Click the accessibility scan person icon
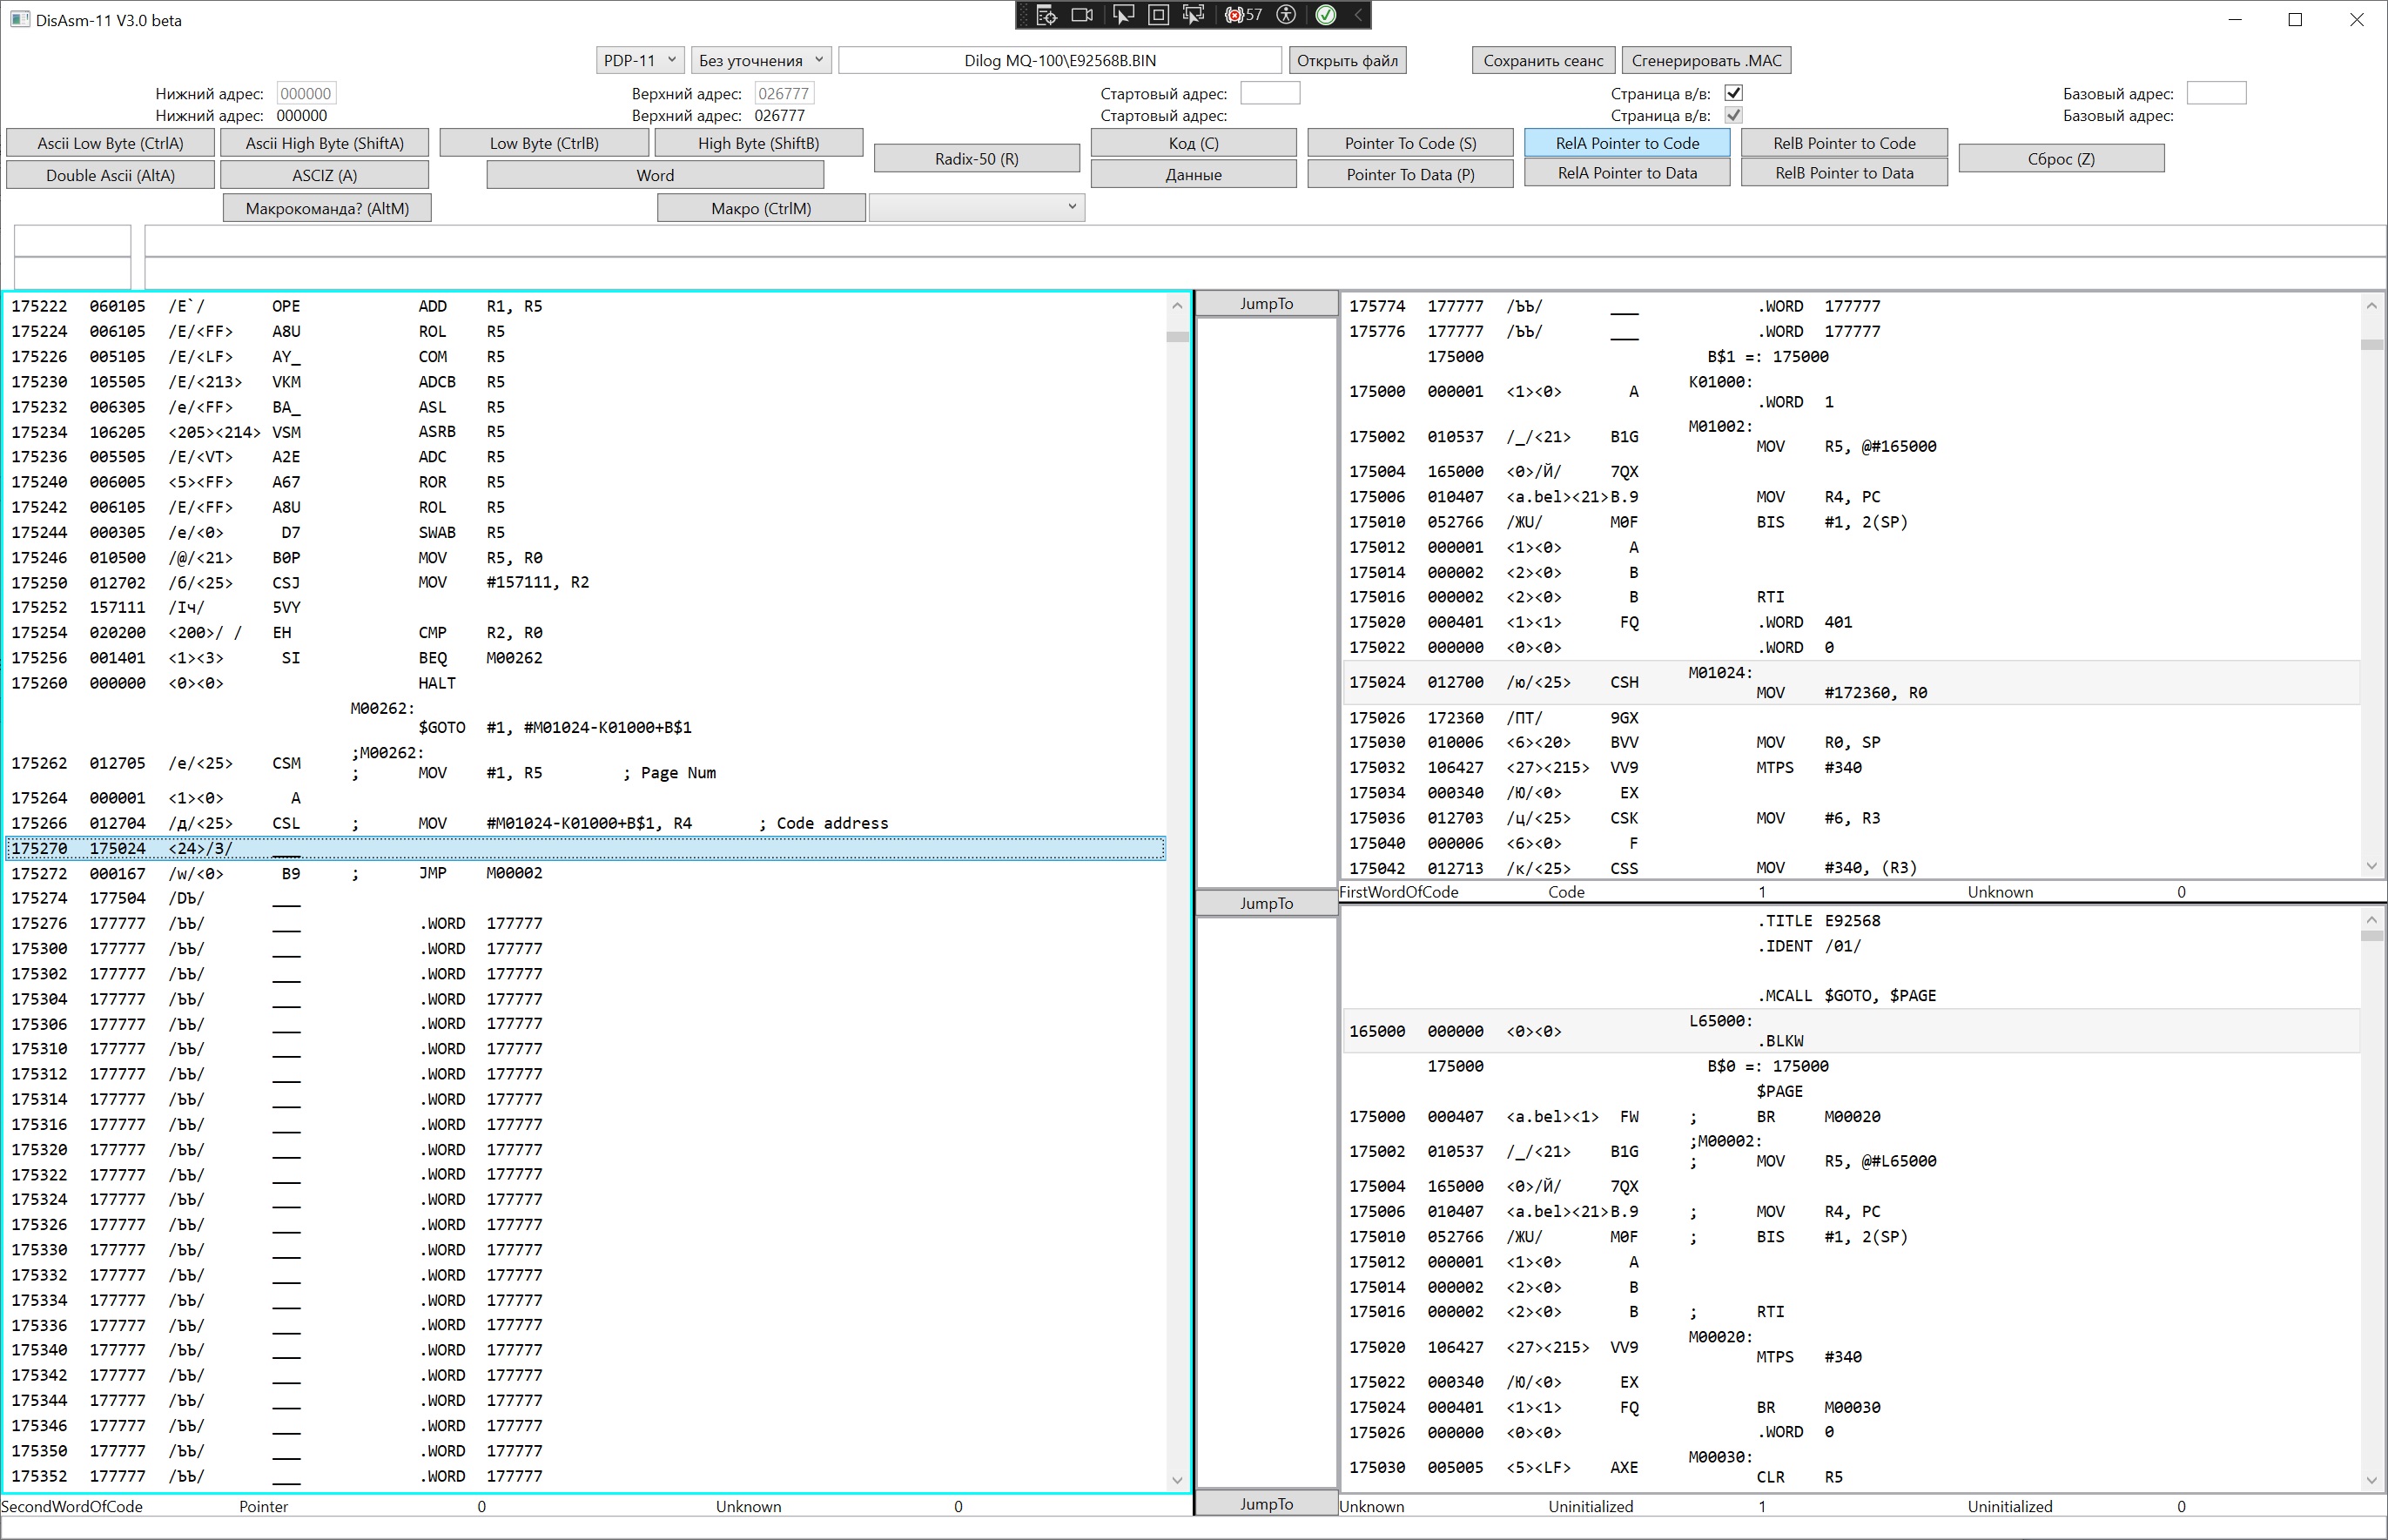The width and height of the screenshot is (2388, 1540). [x=1287, y=15]
